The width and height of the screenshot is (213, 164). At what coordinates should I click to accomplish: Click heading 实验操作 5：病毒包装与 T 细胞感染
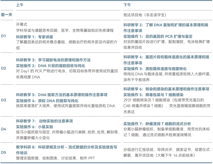(153, 95)
